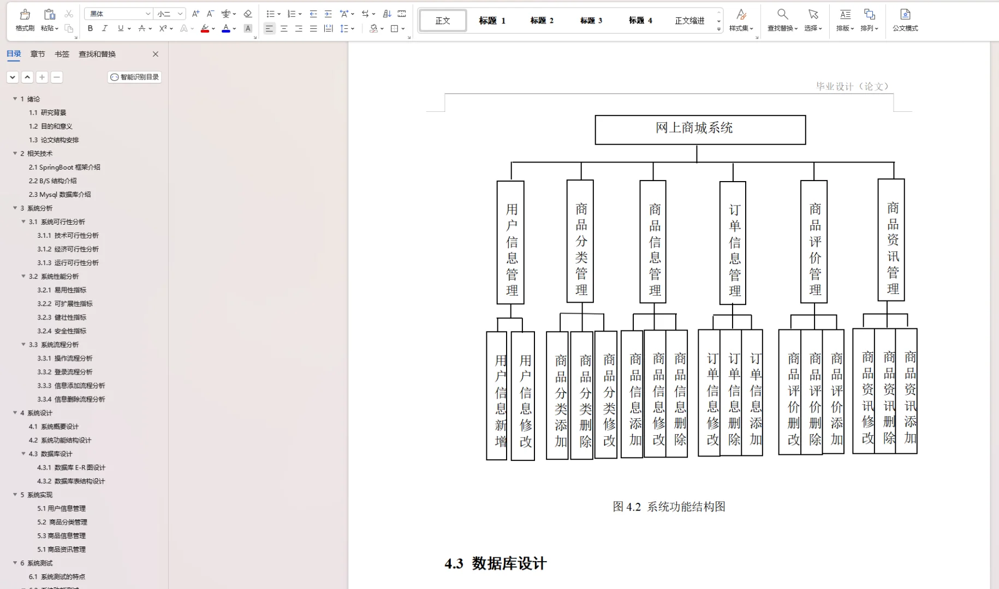
Task: Open the 章节 chapters tab
Action: tap(38, 54)
